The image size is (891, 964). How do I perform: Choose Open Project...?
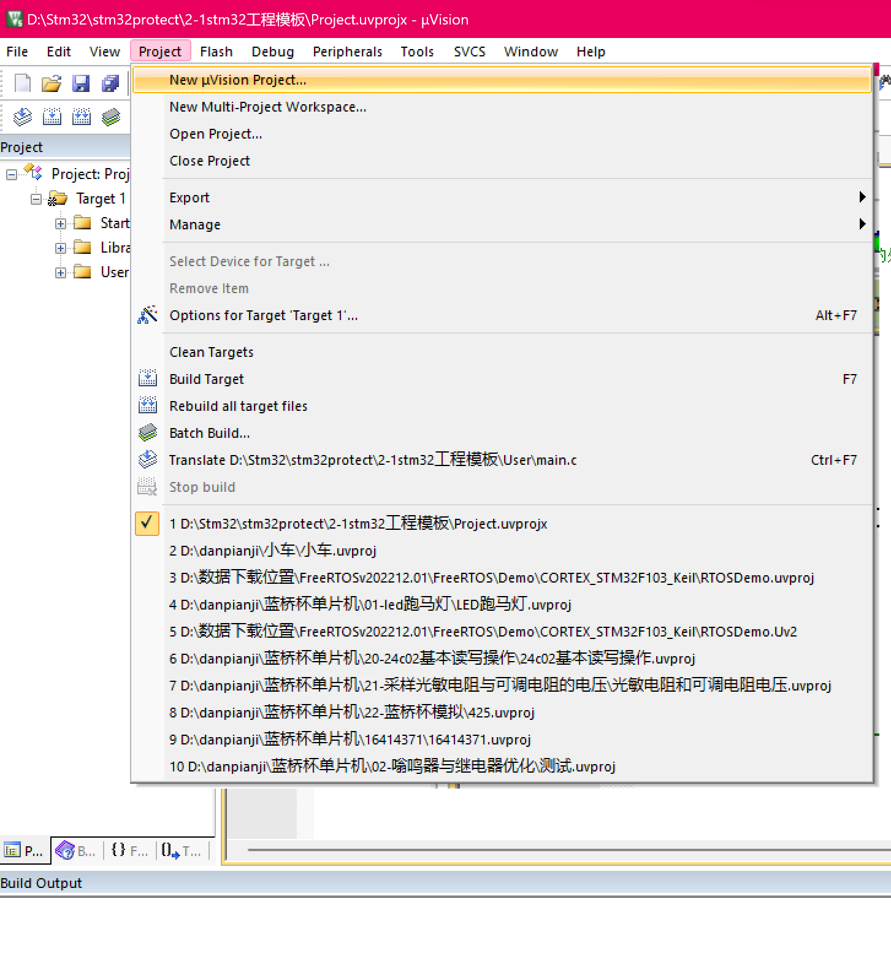(x=503, y=134)
